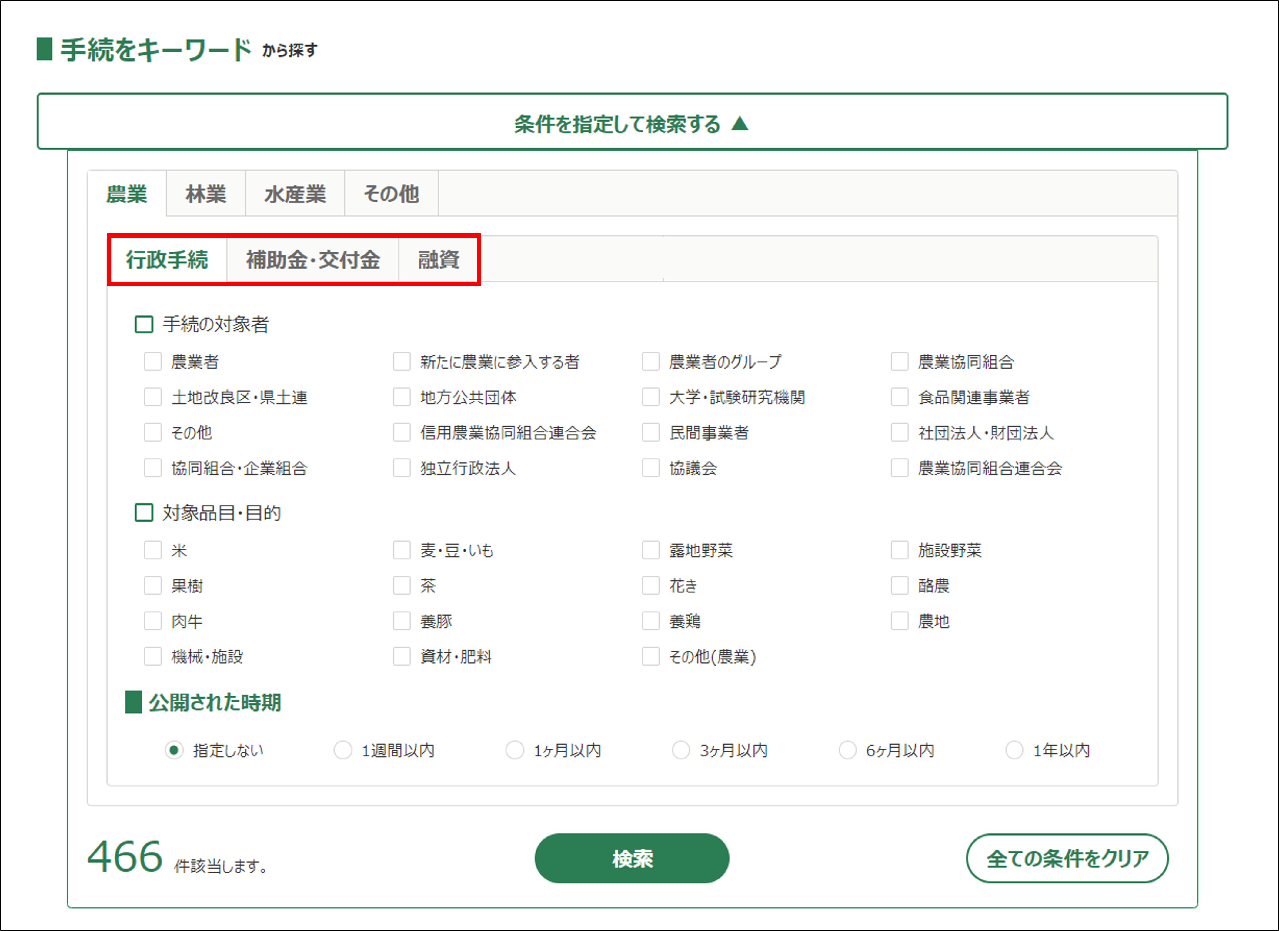Image resolution: width=1279 pixels, height=931 pixels.
Task: Check the 対象品目・目的 select-all checkbox
Action: [x=144, y=512]
